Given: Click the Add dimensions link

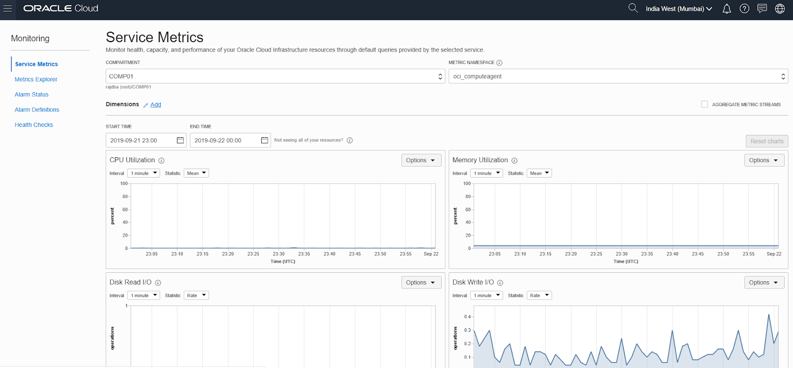Looking at the screenshot, I should [156, 105].
